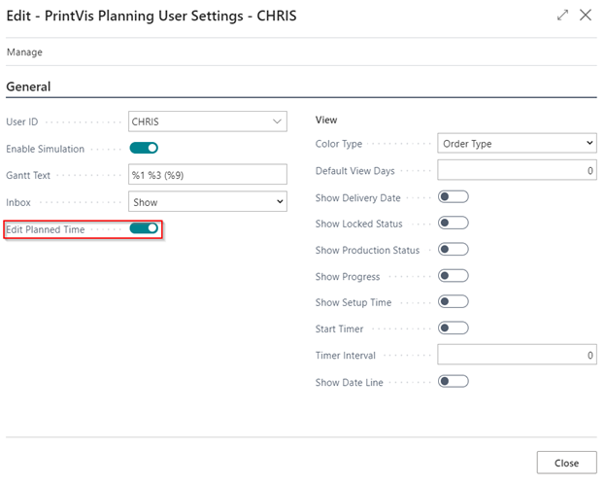Enable the Show Progress toggle
Image resolution: width=606 pixels, height=484 pixels.
(454, 276)
